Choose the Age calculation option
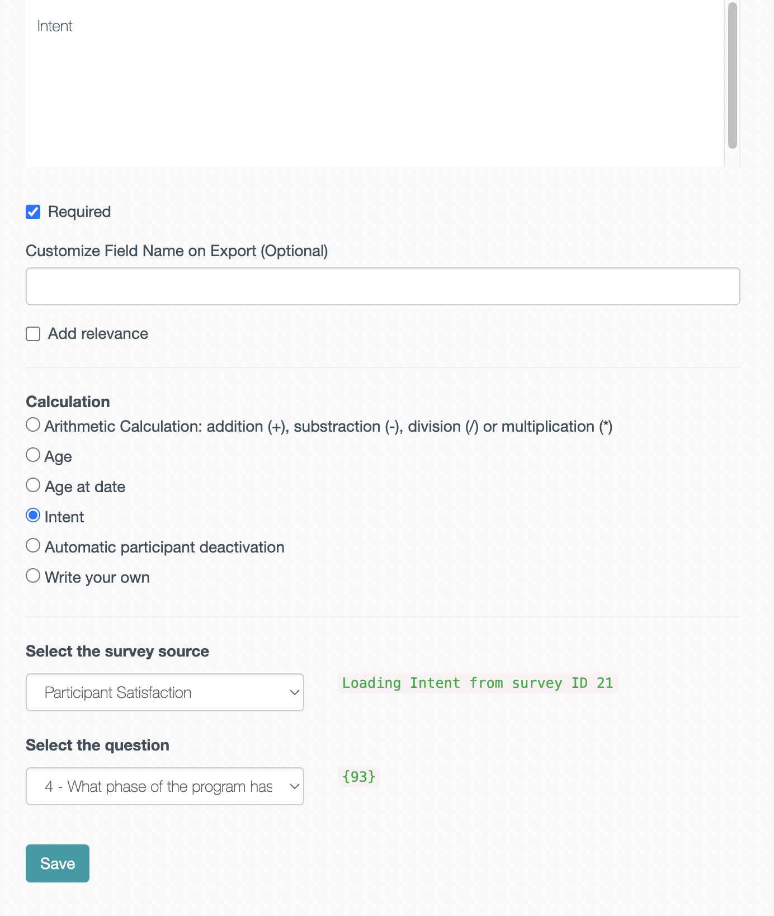The image size is (774, 916). point(33,455)
